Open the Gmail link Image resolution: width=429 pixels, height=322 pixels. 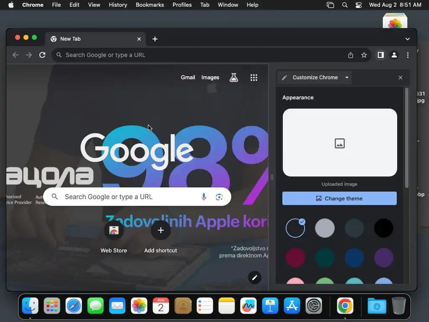click(188, 78)
